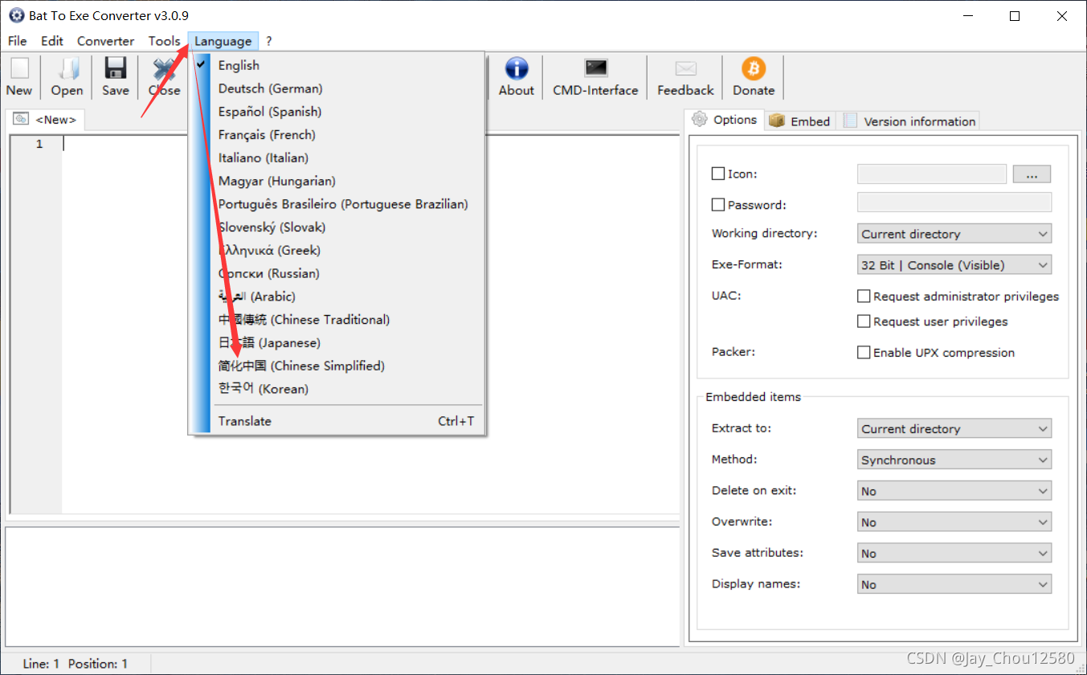Open the Delete on exit dropdown

(954, 491)
